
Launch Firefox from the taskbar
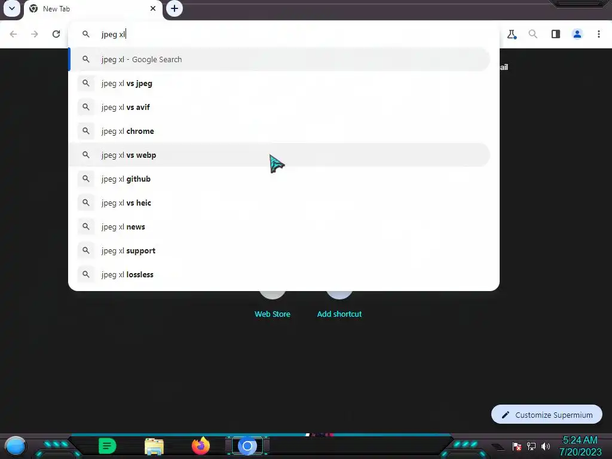pos(201,446)
